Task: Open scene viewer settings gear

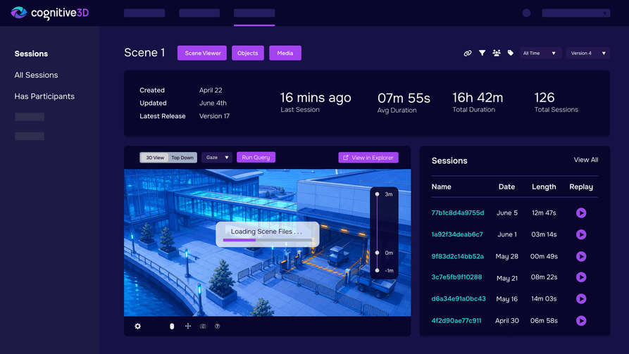Action: [x=137, y=327]
